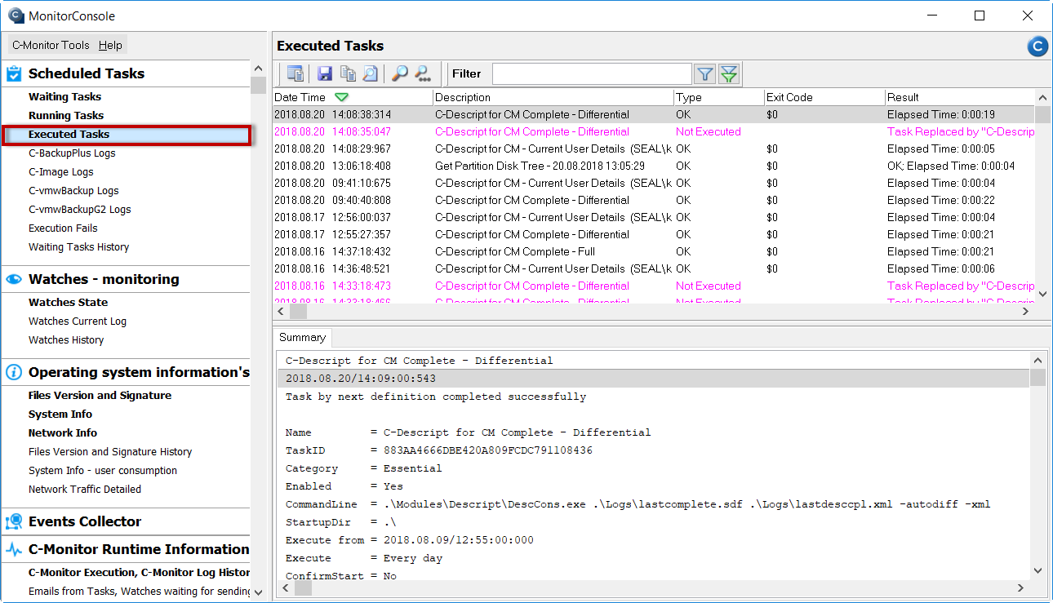The height and width of the screenshot is (603, 1053).
Task: Click the Operating system information icon
Action: [14, 372]
